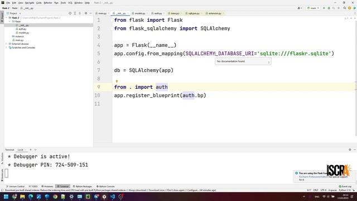Image resolution: width=357 pixels, height=201 pixels.
Task: Open terminal panel settings gear
Action: 350,150
